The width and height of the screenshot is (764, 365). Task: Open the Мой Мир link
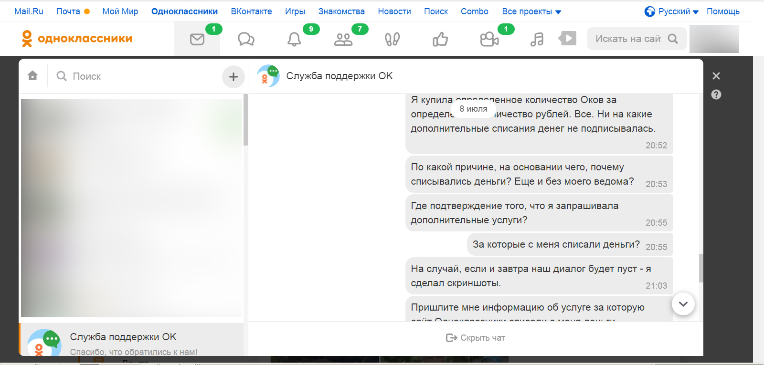point(120,11)
